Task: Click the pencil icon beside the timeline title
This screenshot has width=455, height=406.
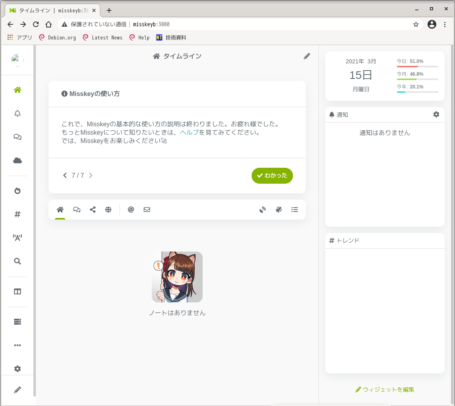Action: [307, 56]
